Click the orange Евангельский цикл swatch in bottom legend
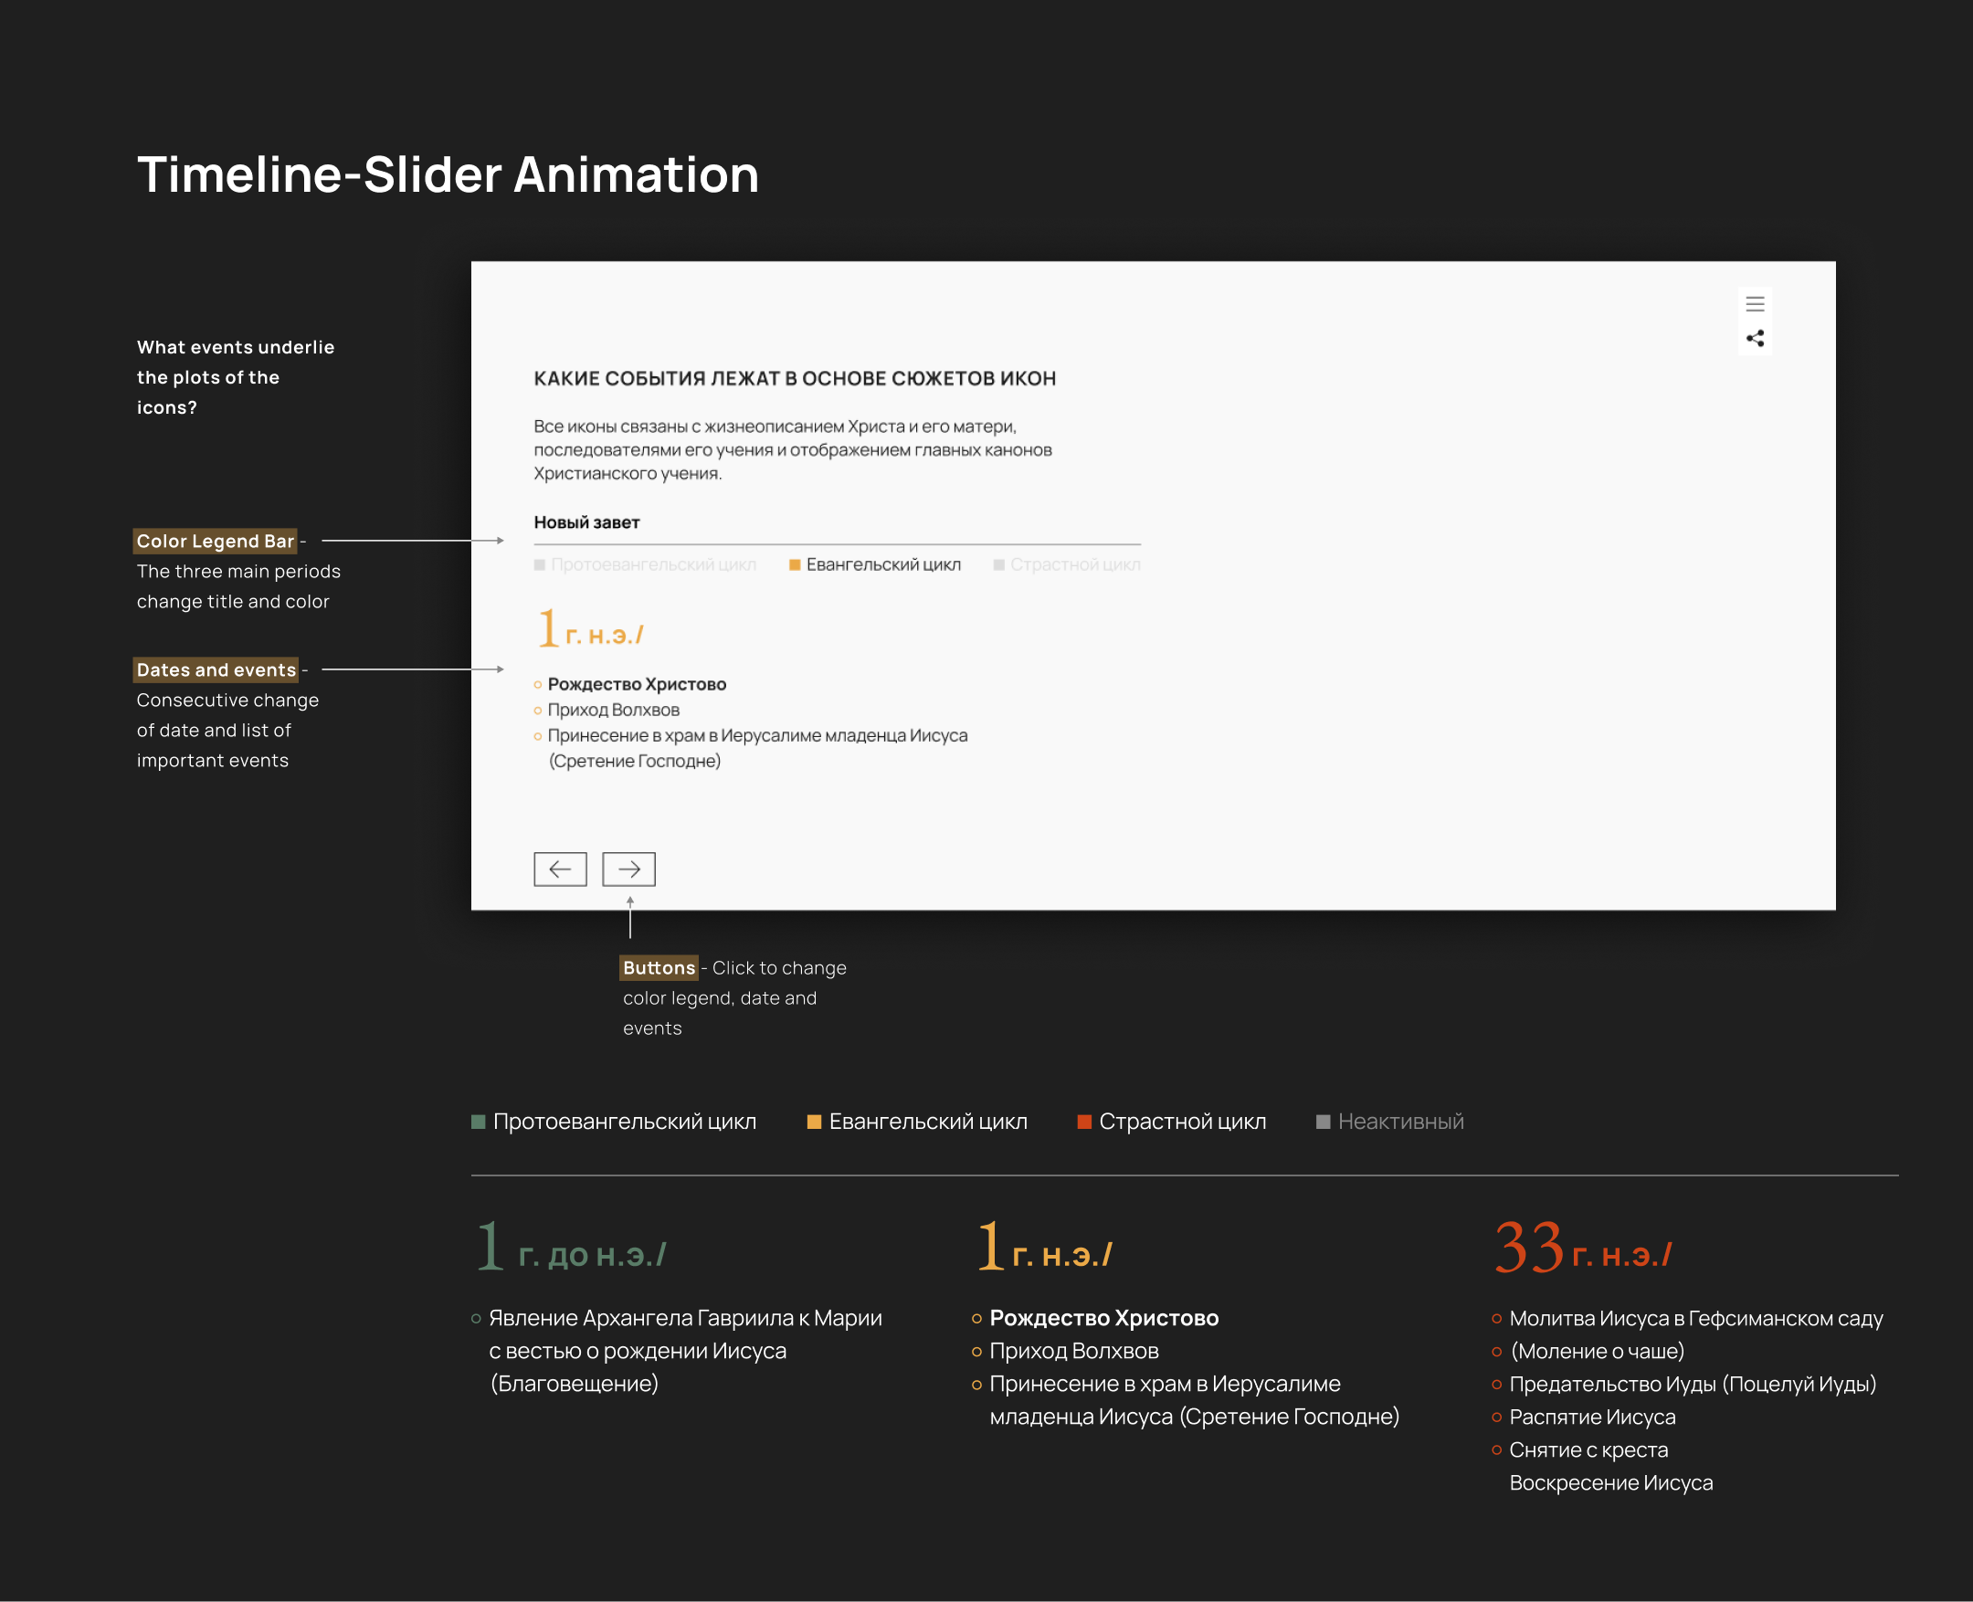 click(x=814, y=1122)
